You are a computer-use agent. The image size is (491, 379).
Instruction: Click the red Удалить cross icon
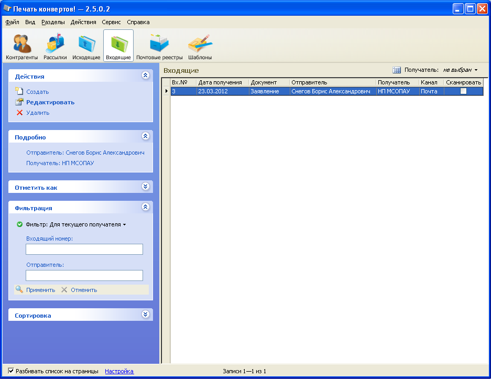20,113
